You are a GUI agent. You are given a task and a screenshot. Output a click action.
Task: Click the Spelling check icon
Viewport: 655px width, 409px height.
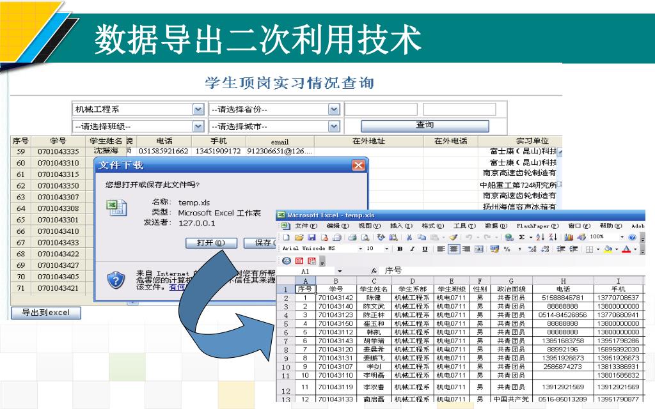pos(381,237)
